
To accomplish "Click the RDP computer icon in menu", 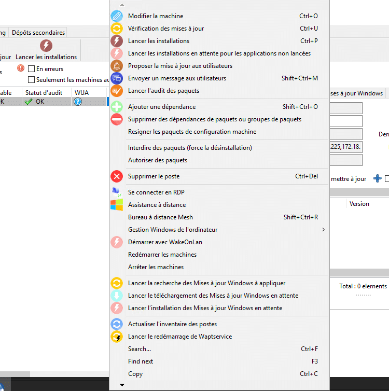I will click(x=117, y=192).
